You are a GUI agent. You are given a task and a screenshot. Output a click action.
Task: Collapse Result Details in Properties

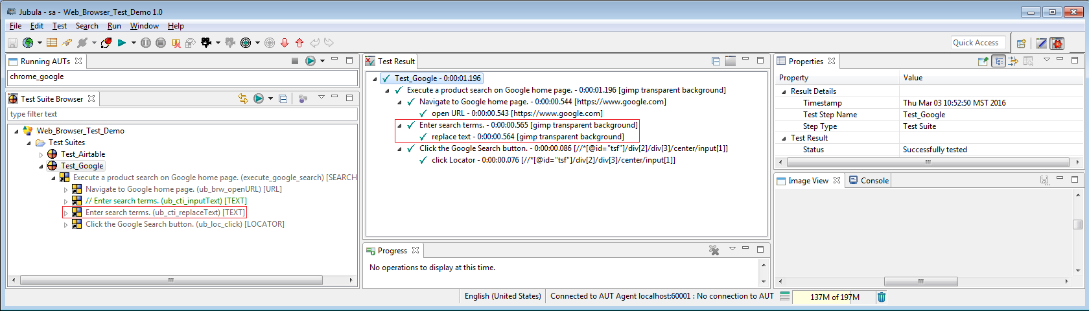(784, 91)
